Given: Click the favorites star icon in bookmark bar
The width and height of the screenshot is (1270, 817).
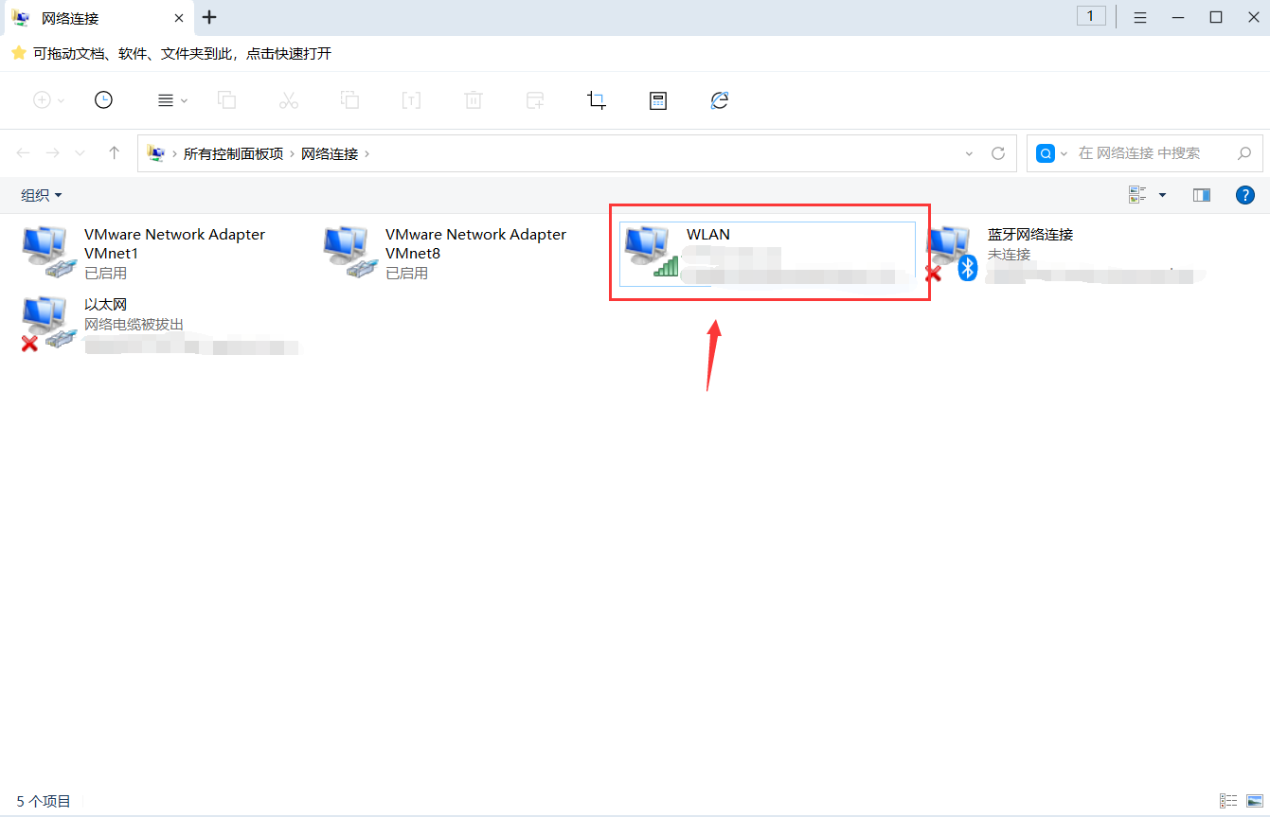Looking at the screenshot, I should 18,53.
